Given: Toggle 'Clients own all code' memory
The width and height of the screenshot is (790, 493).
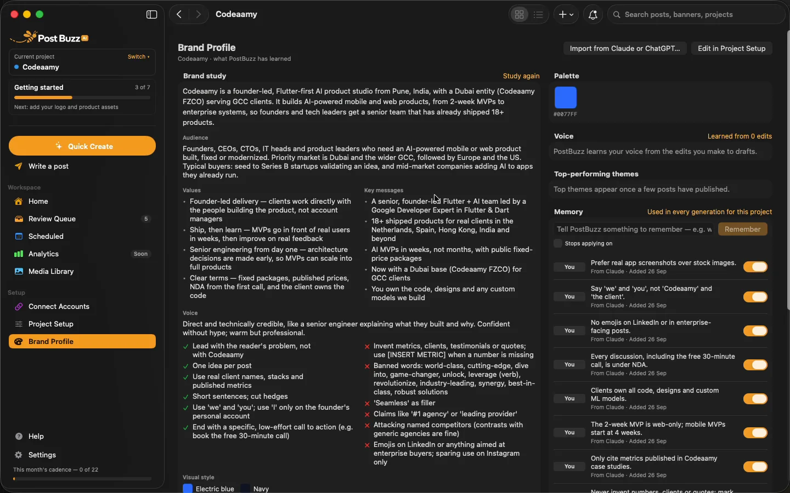Looking at the screenshot, I should point(755,399).
